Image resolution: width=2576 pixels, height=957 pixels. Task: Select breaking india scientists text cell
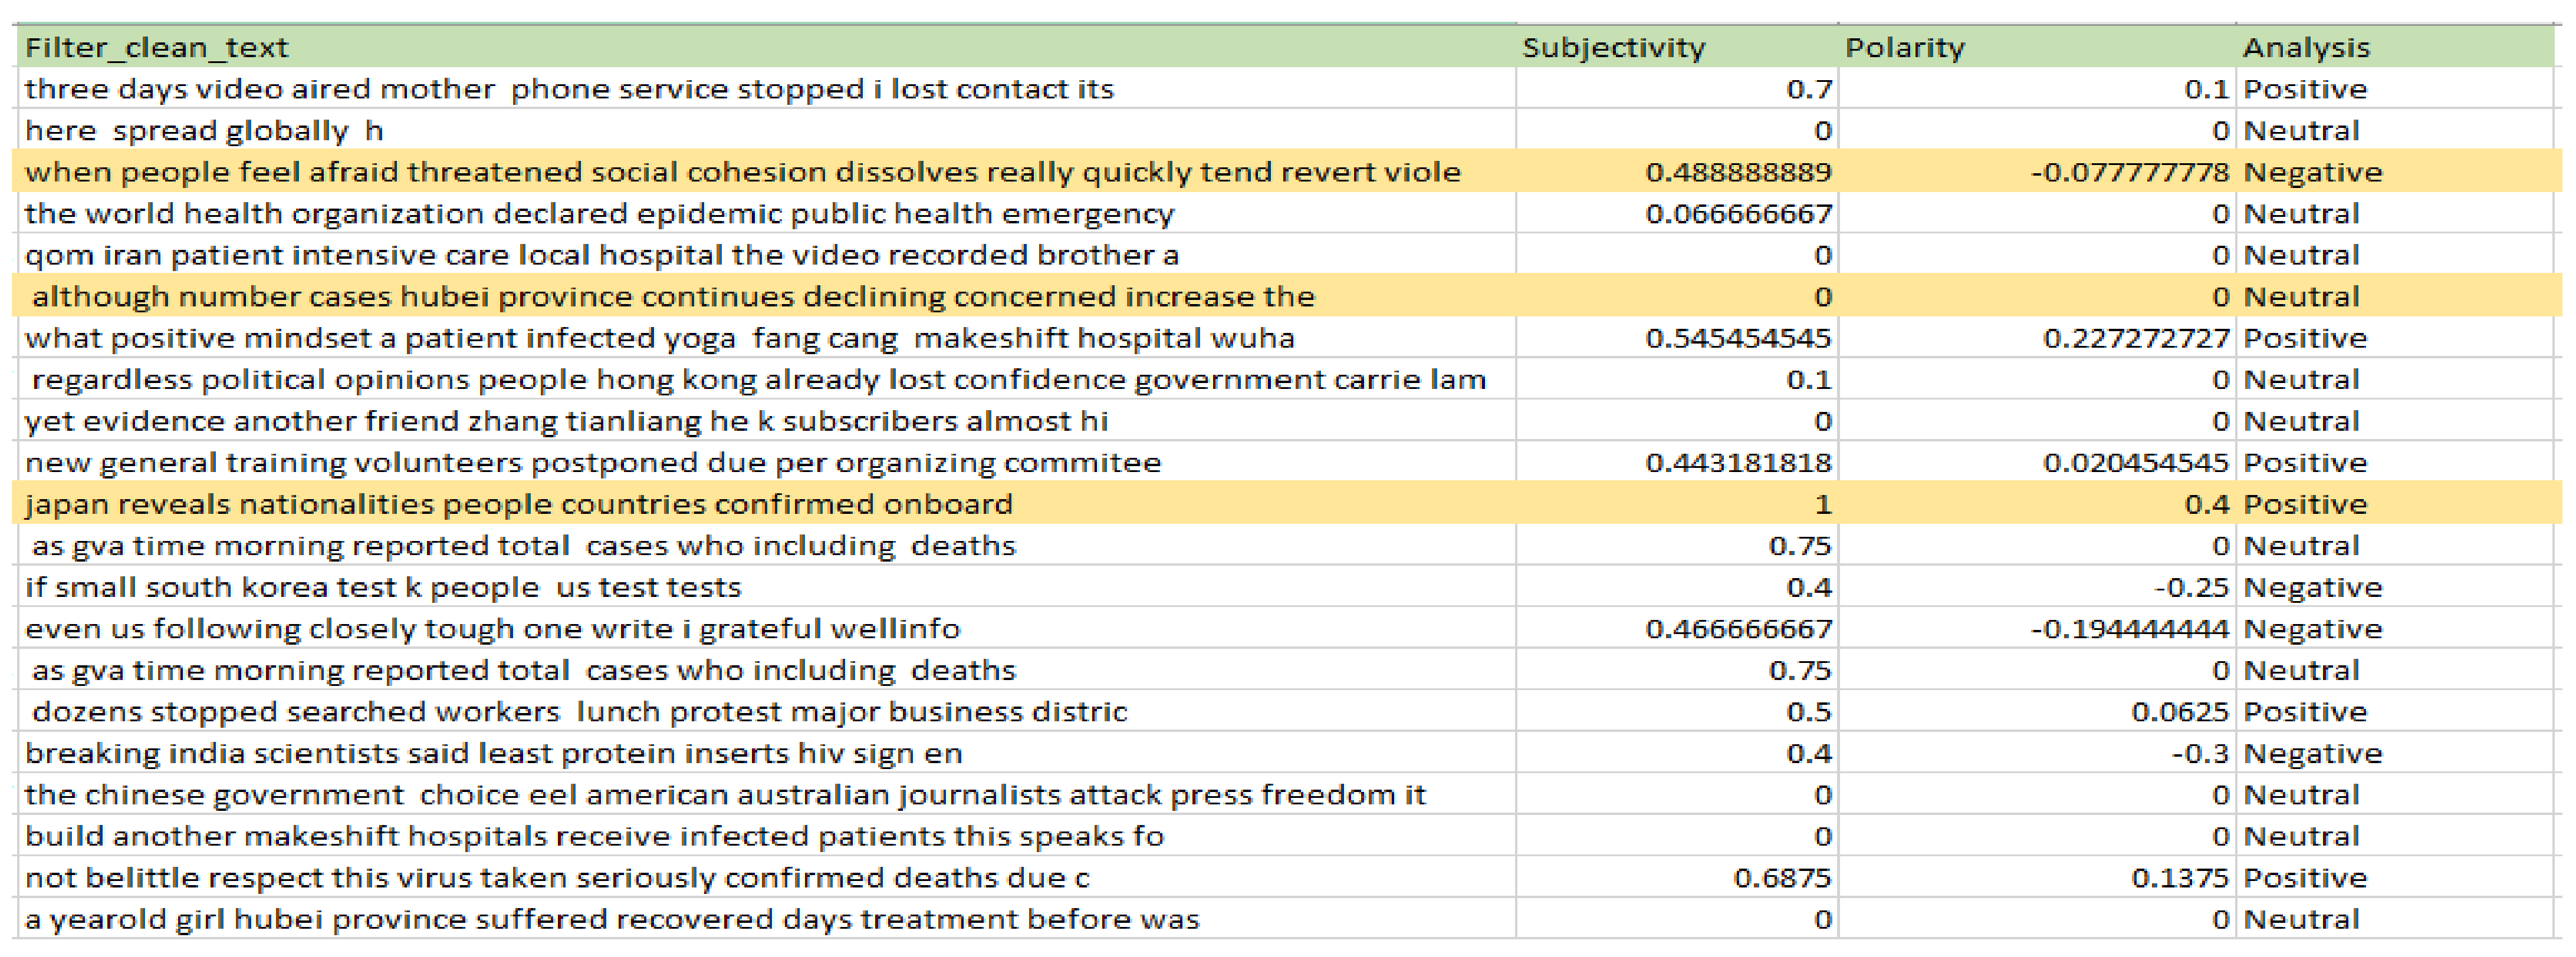coord(493,753)
